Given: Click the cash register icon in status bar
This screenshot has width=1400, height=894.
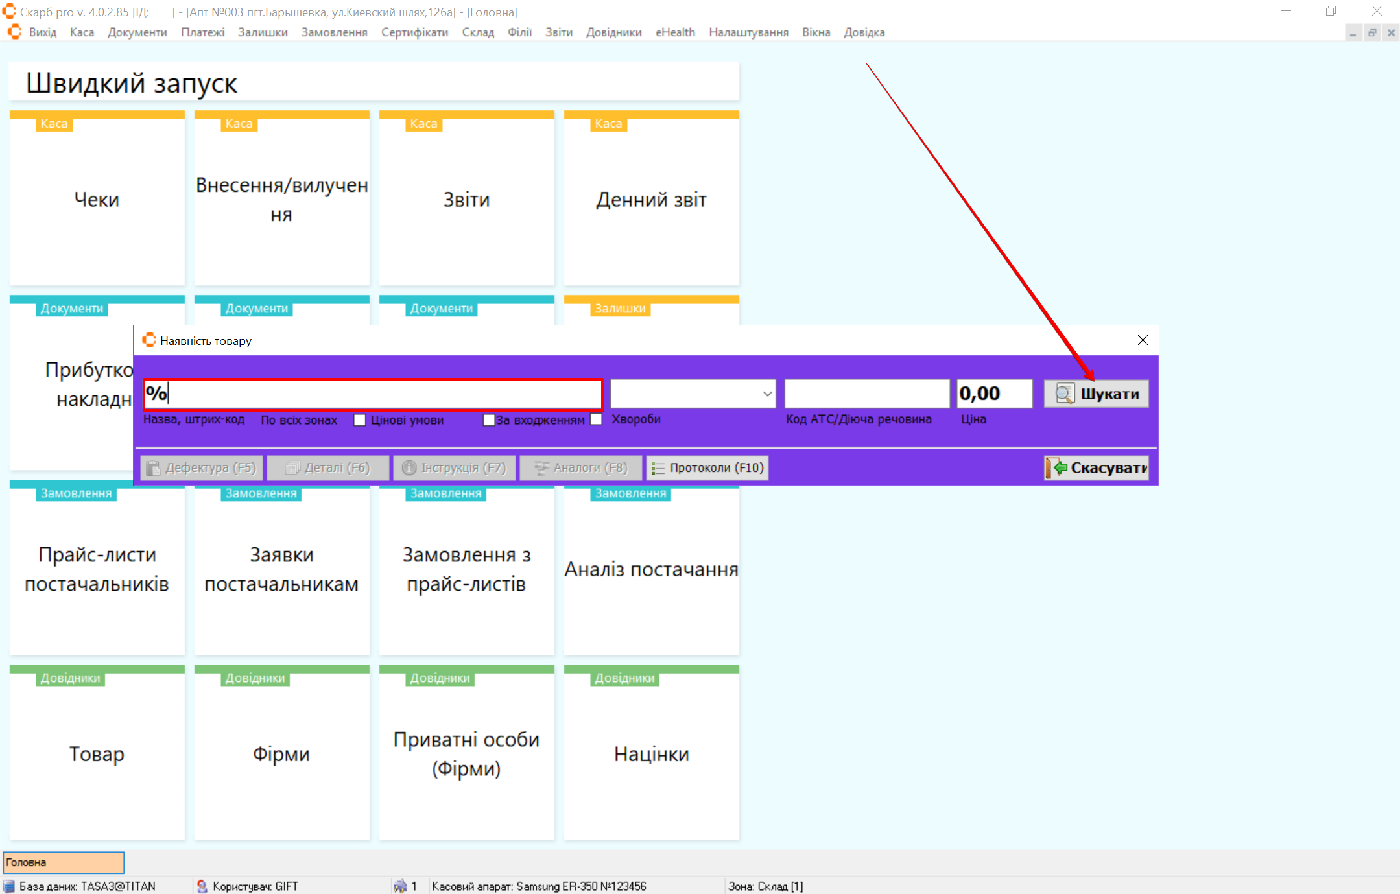Looking at the screenshot, I should click(400, 886).
